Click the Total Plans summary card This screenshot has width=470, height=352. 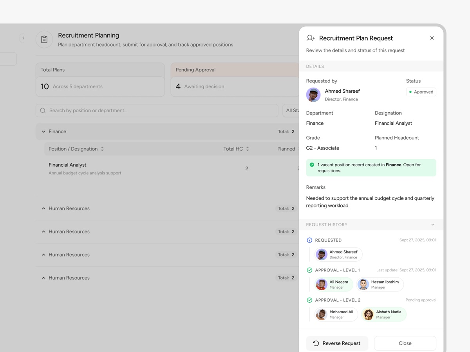point(100,80)
